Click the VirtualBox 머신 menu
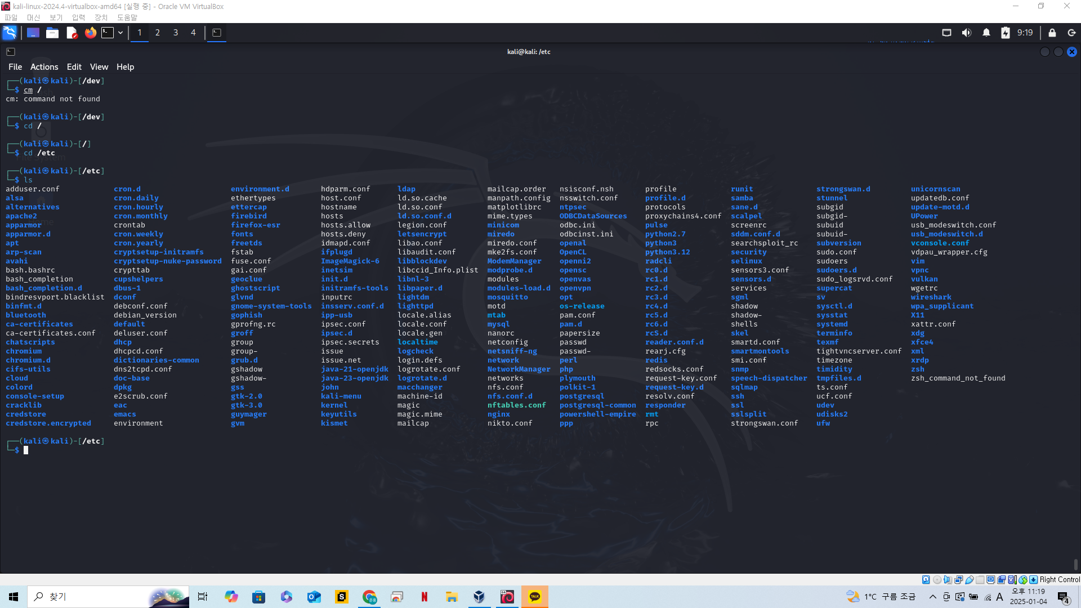This screenshot has width=1081, height=608. click(33, 17)
